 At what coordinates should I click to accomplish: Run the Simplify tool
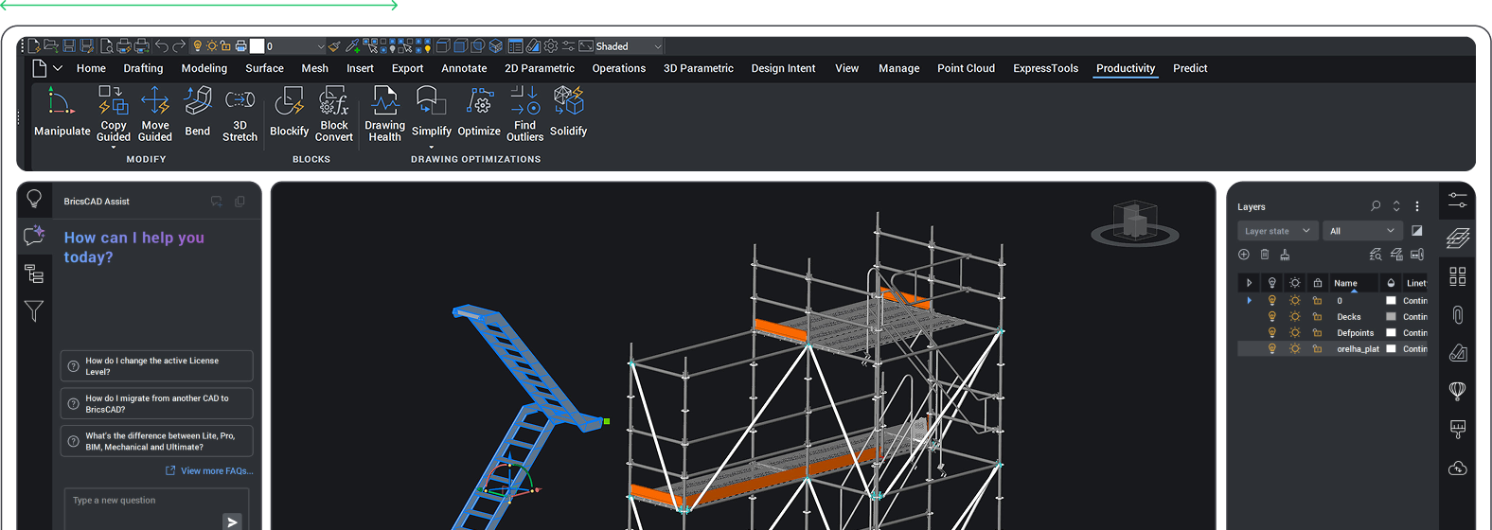(431, 114)
